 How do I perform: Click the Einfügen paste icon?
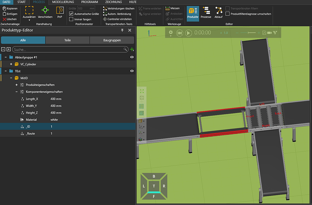pos(4,14)
